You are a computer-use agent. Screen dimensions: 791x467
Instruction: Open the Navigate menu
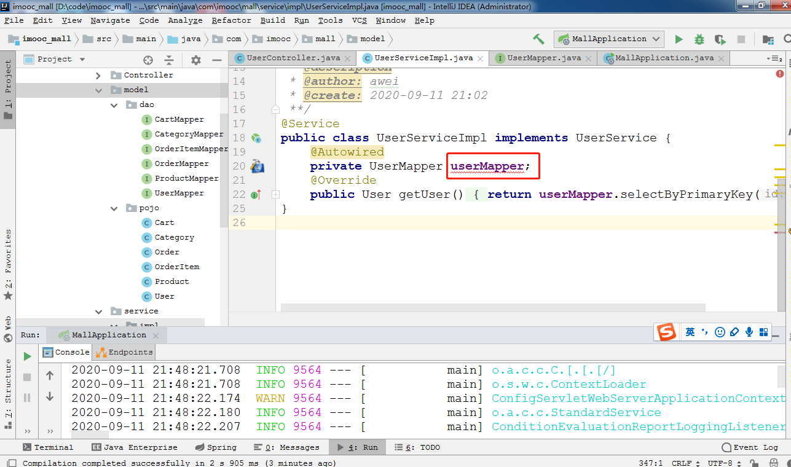coord(110,20)
